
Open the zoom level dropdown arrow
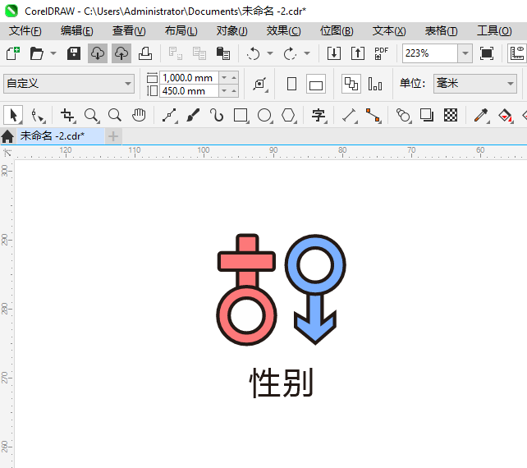(x=465, y=53)
